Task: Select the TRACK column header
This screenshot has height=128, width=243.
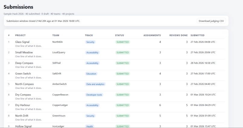Action: 89,35
